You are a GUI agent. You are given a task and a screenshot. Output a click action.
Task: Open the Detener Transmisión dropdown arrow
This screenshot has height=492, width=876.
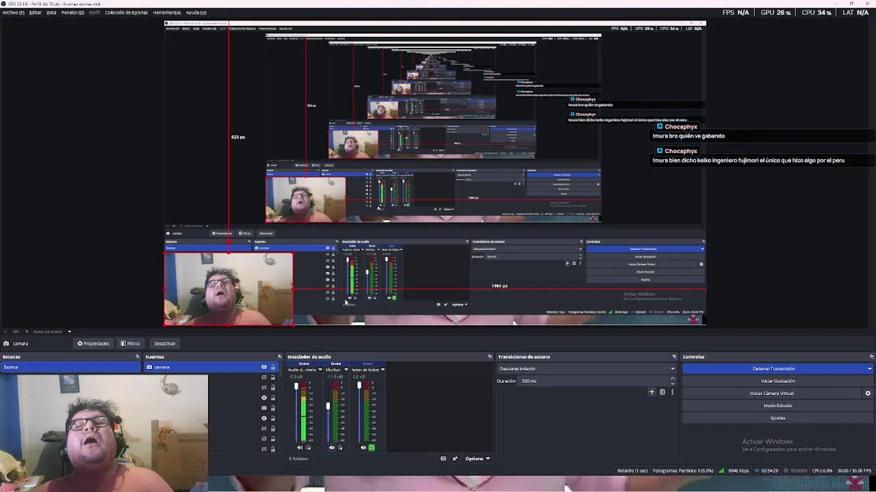[869, 368]
